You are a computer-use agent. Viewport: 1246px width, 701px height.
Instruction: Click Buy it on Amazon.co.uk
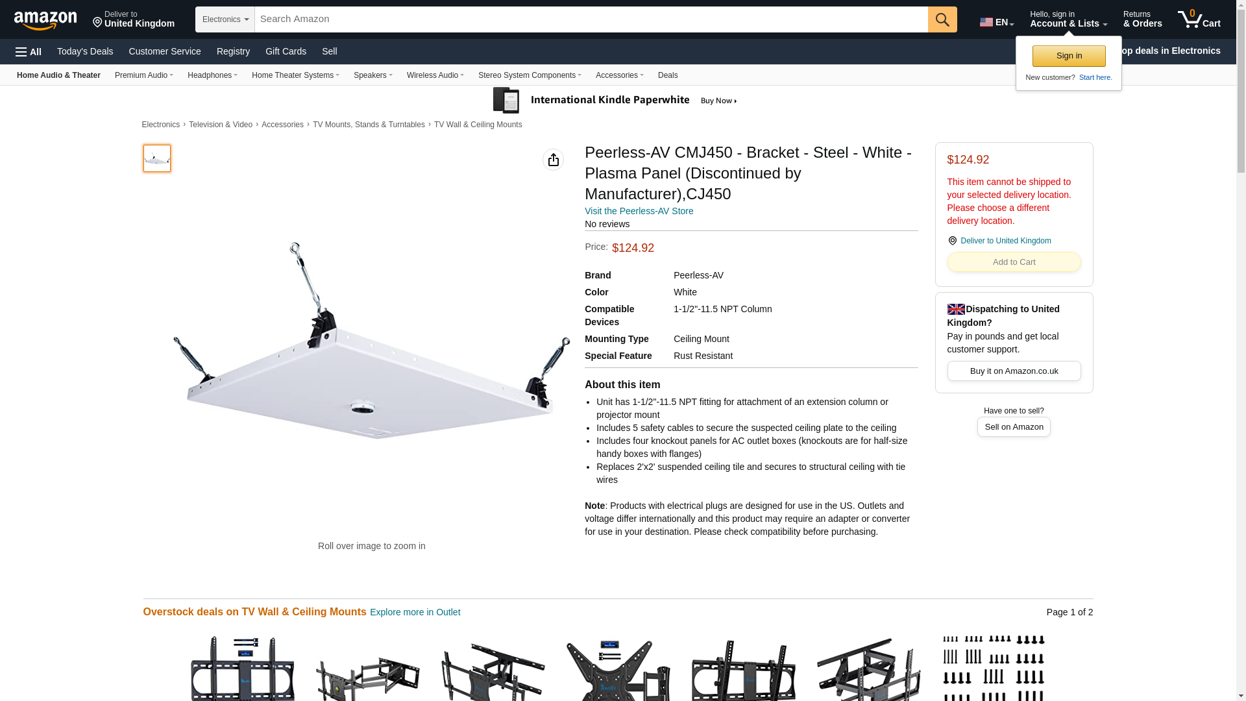(x=1014, y=371)
